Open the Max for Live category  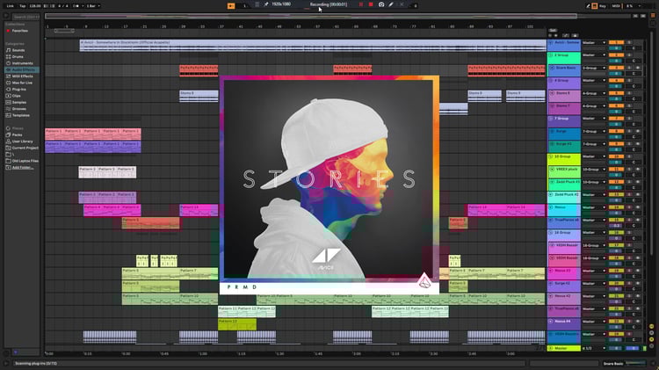pyautogui.click(x=22, y=83)
